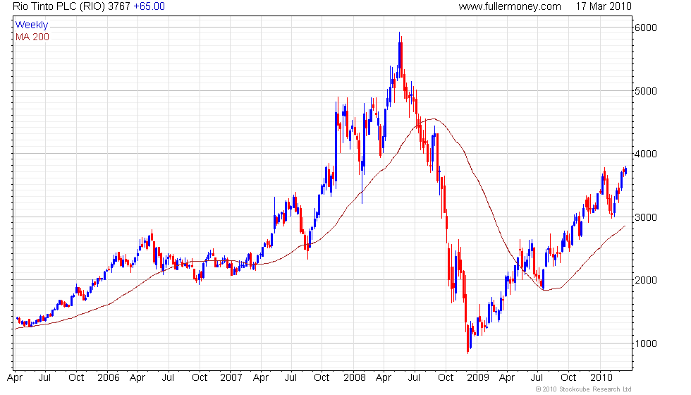Click the price change +65.00

[x=149, y=6]
